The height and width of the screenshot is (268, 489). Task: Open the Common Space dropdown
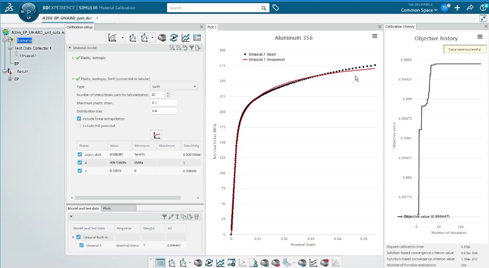click(419, 10)
